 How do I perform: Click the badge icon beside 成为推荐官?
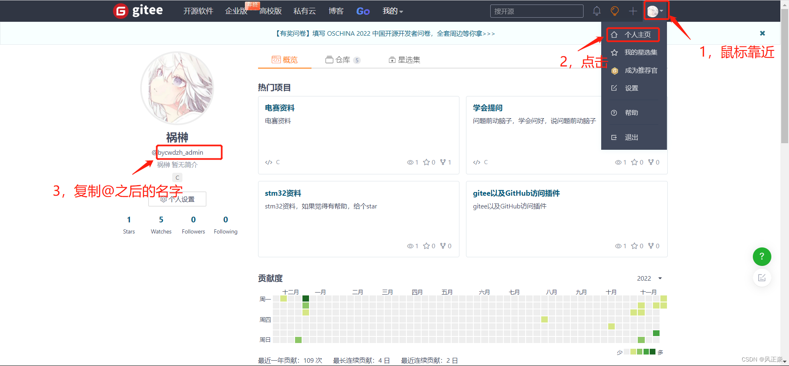point(614,71)
